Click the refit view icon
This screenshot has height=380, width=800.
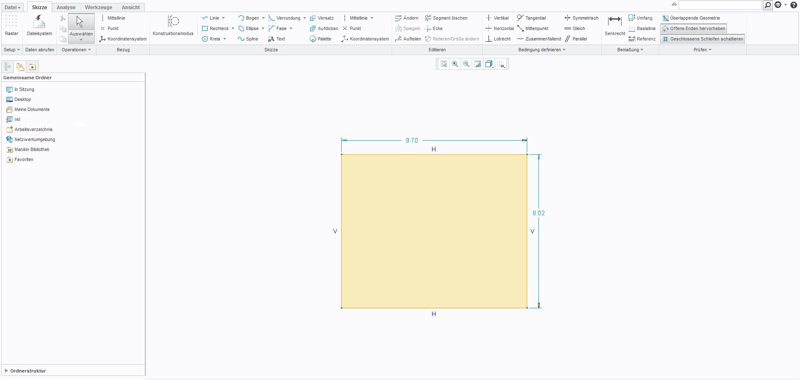click(x=444, y=64)
